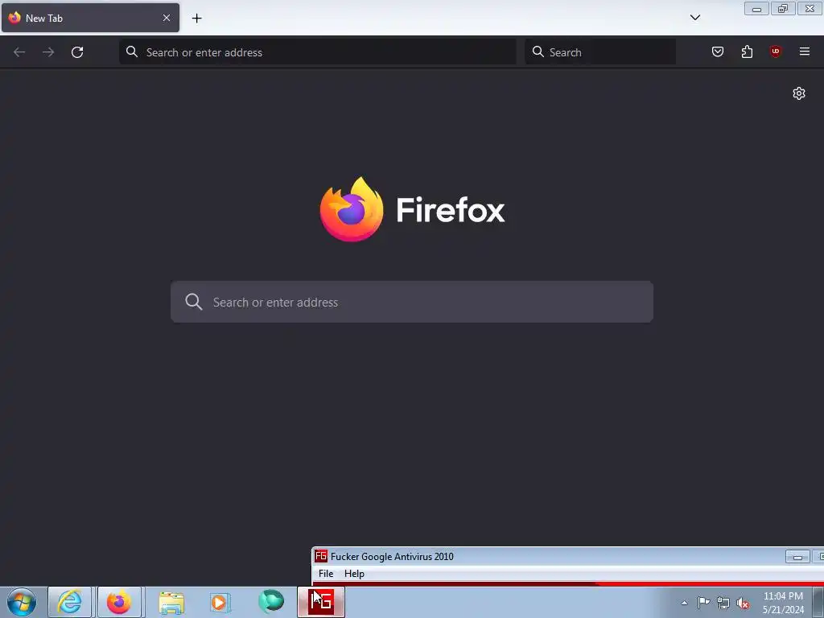
Task: Click the center page search field
Action: [412, 303]
